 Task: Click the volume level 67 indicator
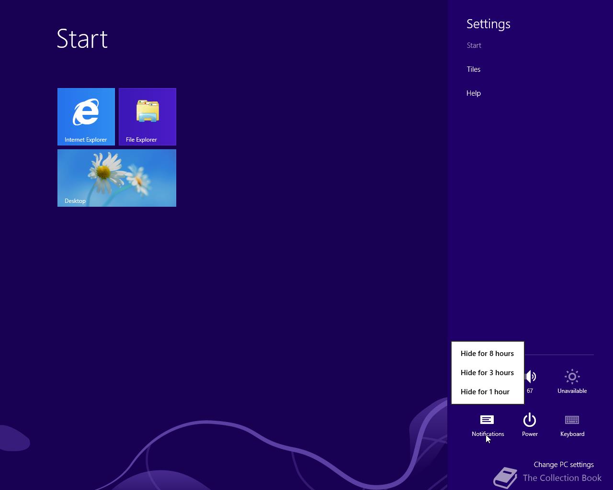tap(530, 390)
